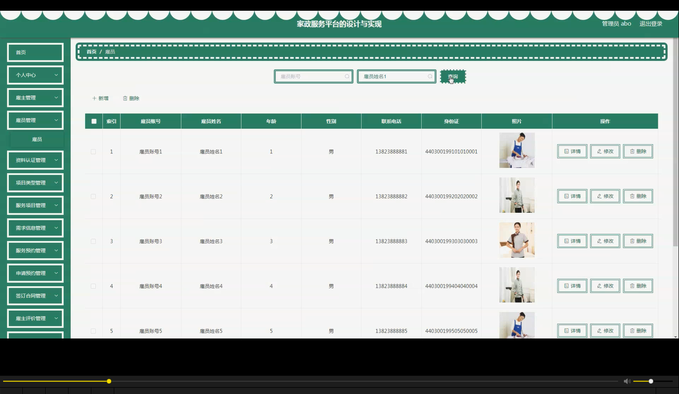The image size is (679, 394).
Task: Click ID number 440300199202020002
Action: point(451,197)
